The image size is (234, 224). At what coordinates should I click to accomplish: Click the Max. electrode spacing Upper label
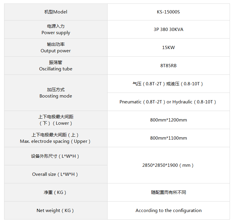pyautogui.click(x=55, y=138)
